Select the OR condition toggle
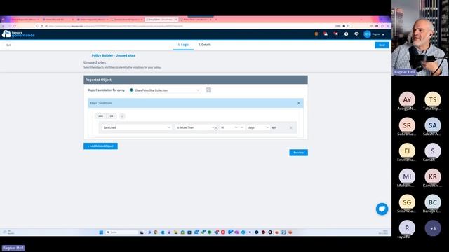Screen dimensions: 449x252 (112, 116)
